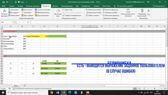168x95 pixels.
Task: Select cell with value 600
Action: [x=22, y=49]
